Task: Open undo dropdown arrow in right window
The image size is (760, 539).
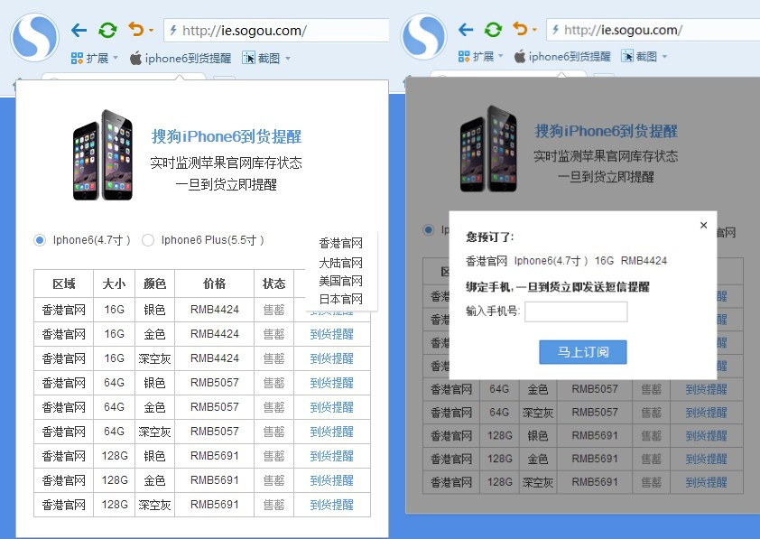Action: [534, 30]
